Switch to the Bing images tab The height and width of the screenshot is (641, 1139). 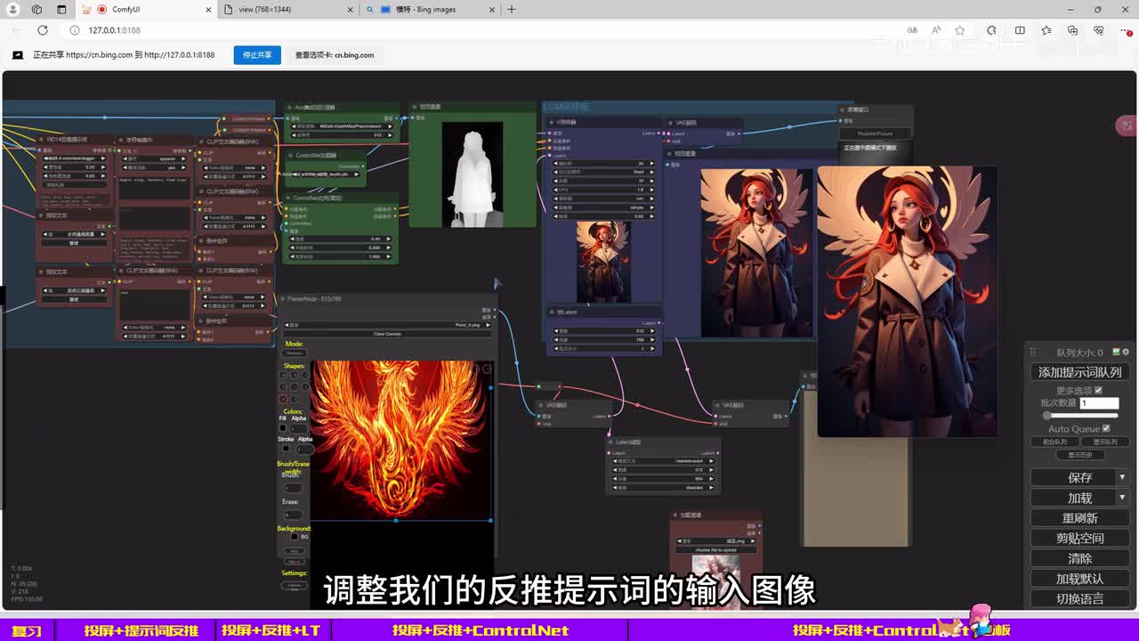click(427, 10)
